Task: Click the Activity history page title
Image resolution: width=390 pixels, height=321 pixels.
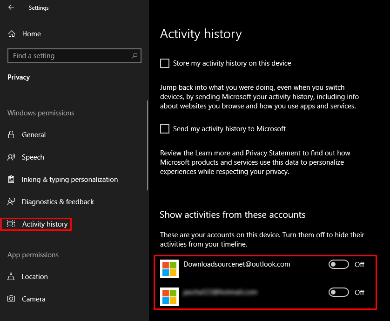Action: tap(201, 34)
